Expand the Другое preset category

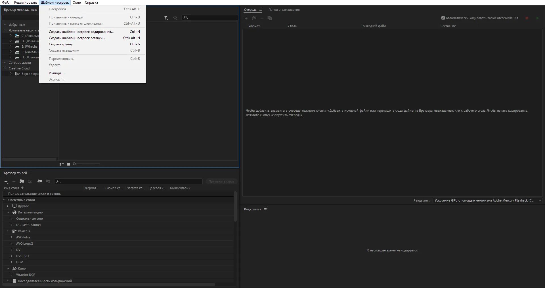point(8,206)
